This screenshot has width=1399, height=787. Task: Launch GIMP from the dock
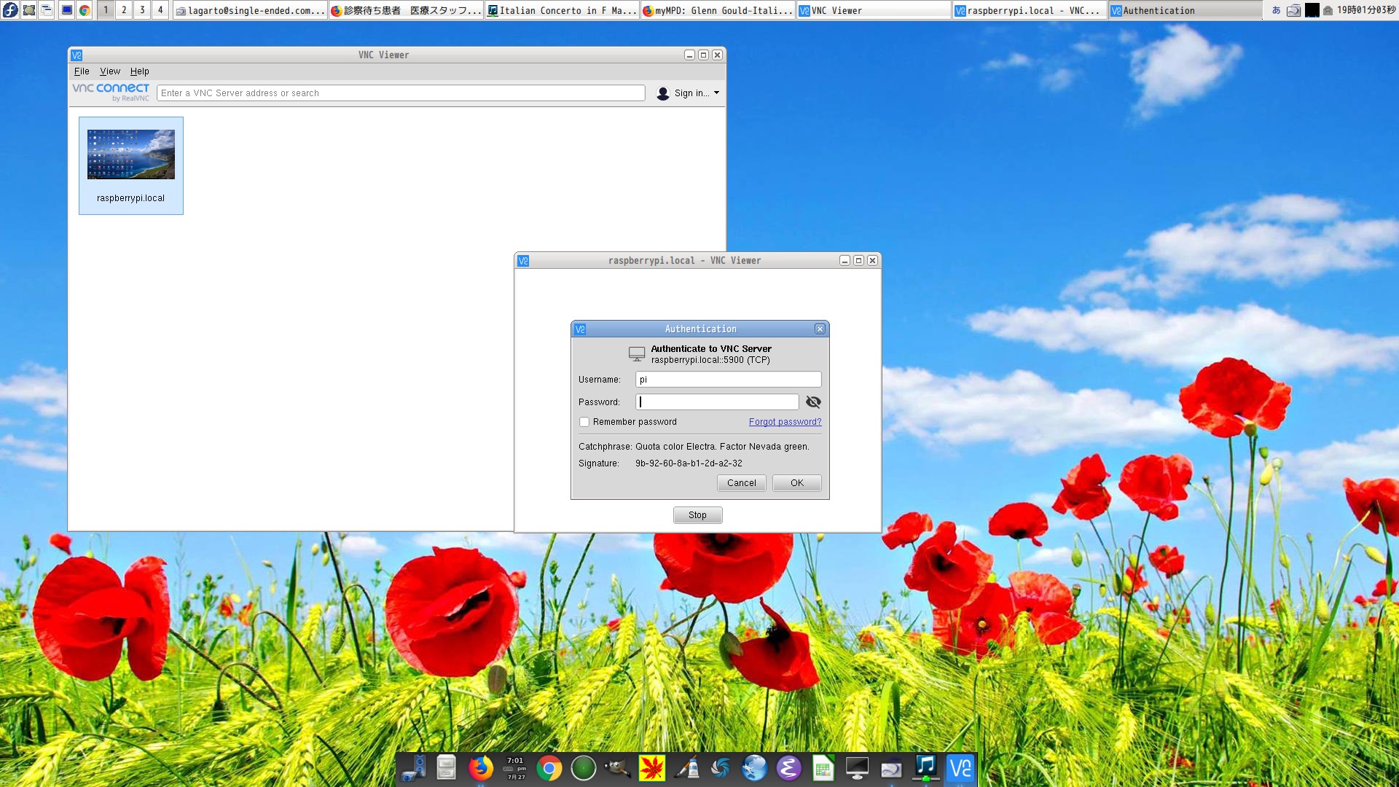click(x=618, y=768)
